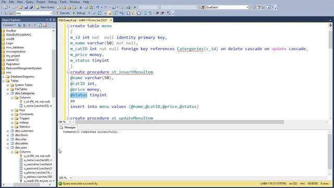Click the Connect Object Explorer plug icon

19,26
